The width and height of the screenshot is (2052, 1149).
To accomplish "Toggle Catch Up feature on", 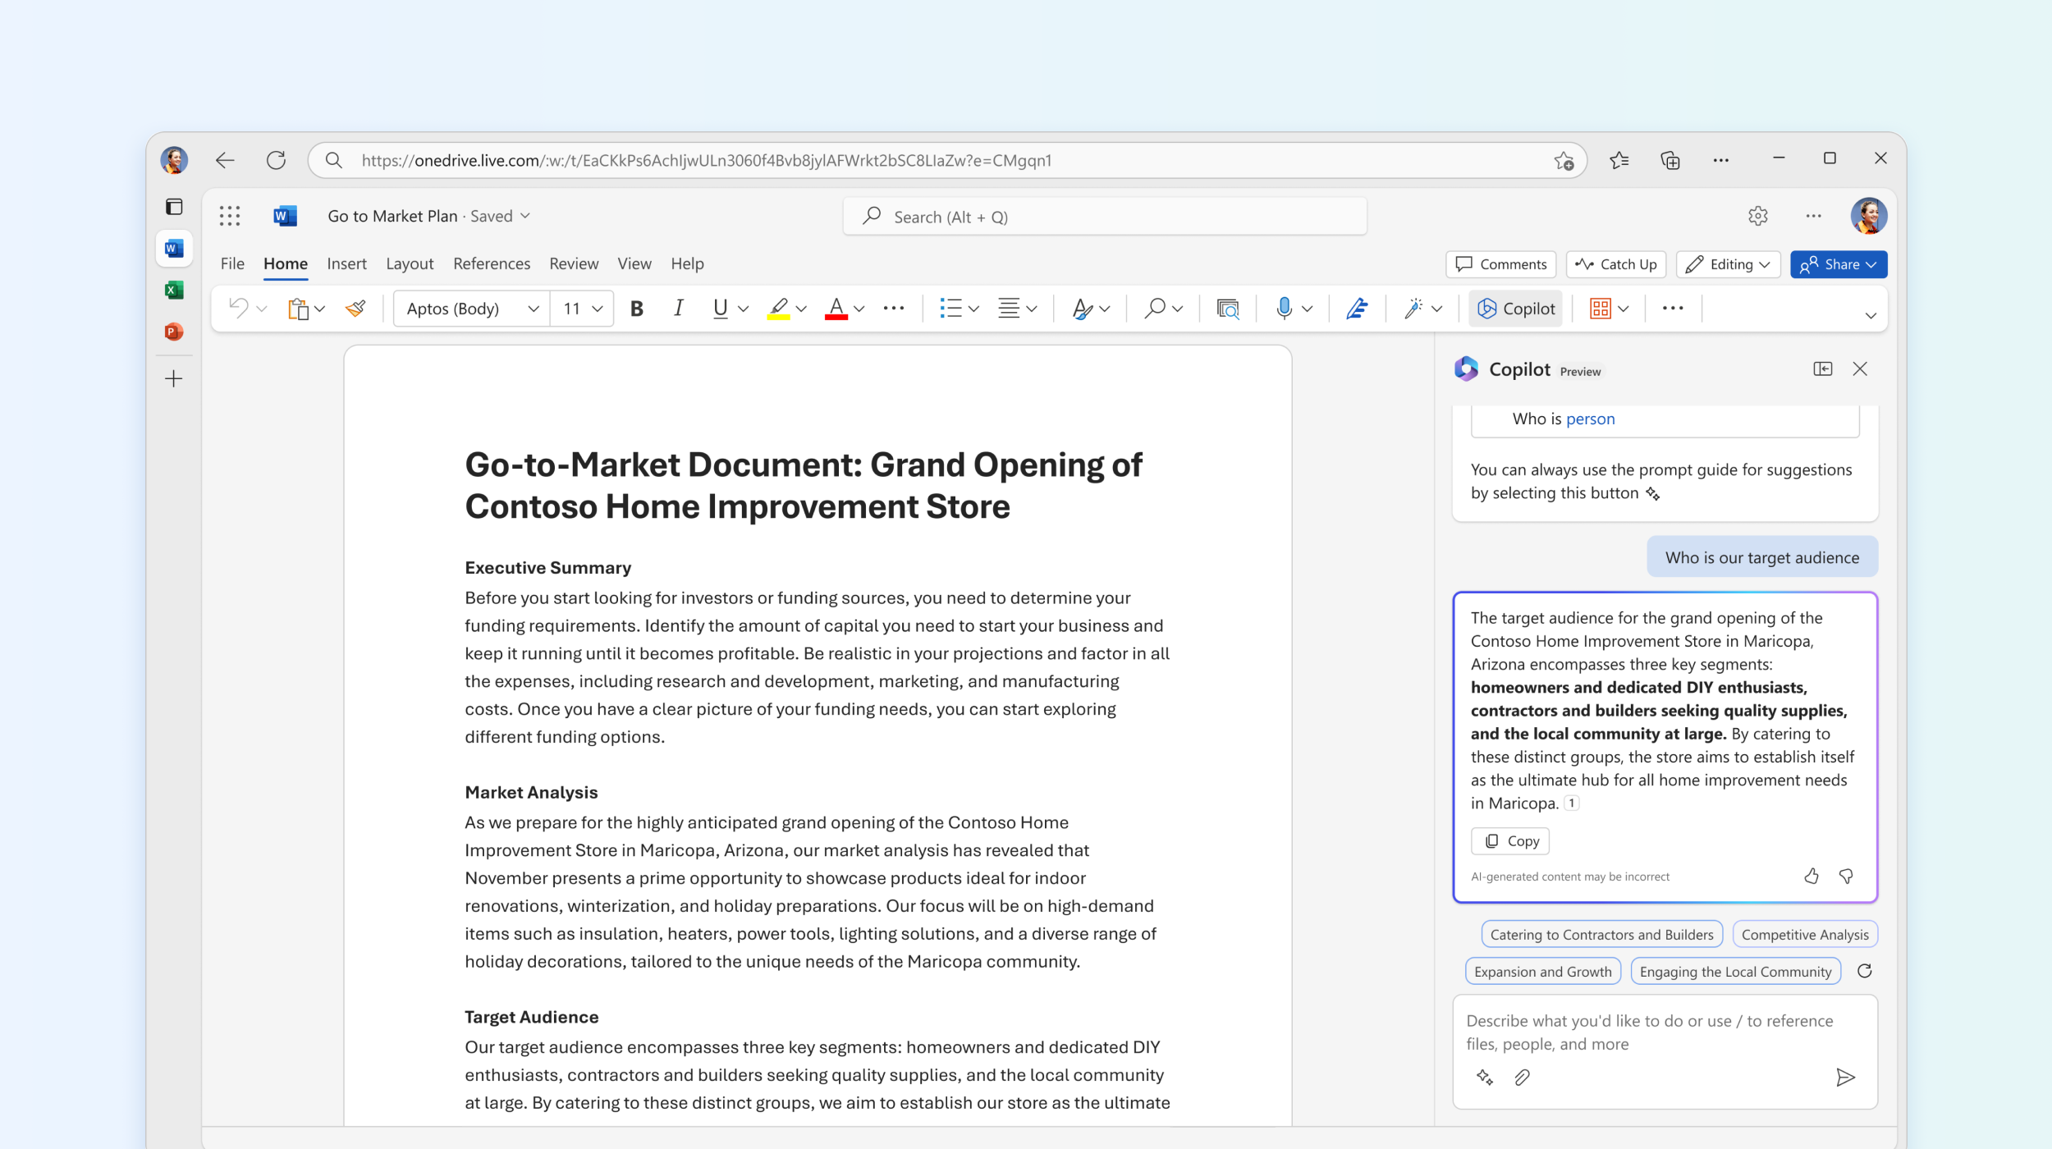I will click(1616, 263).
